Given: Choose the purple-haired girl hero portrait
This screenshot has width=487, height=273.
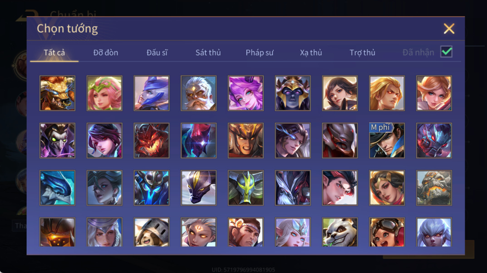Looking at the screenshot, I should 246,93.
